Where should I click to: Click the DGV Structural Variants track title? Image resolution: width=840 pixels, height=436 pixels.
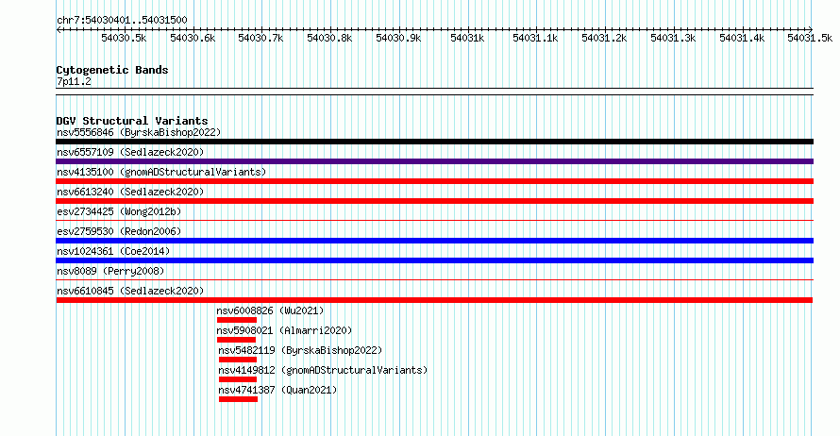point(132,121)
